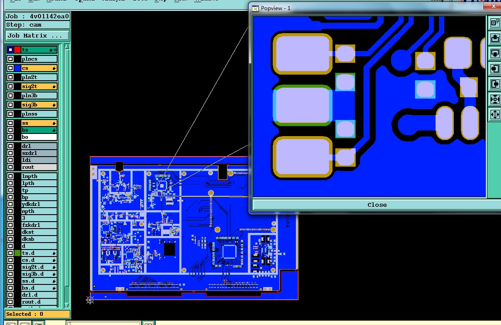Select the plnss layer name

[x=39, y=114]
